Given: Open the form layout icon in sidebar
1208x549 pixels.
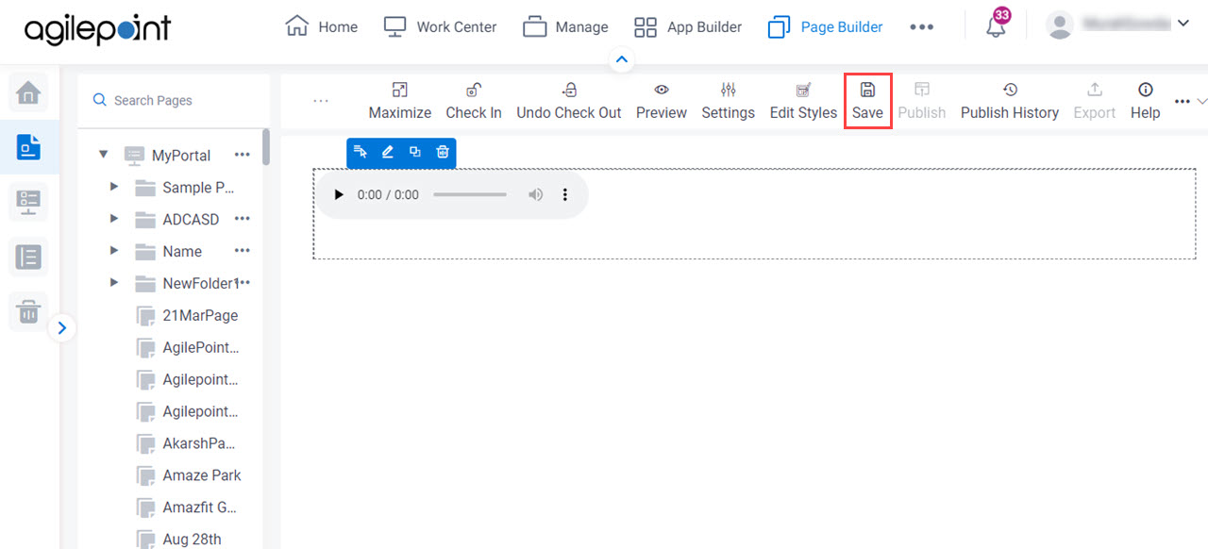Looking at the screenshot, I should click(x=28, y=202).
